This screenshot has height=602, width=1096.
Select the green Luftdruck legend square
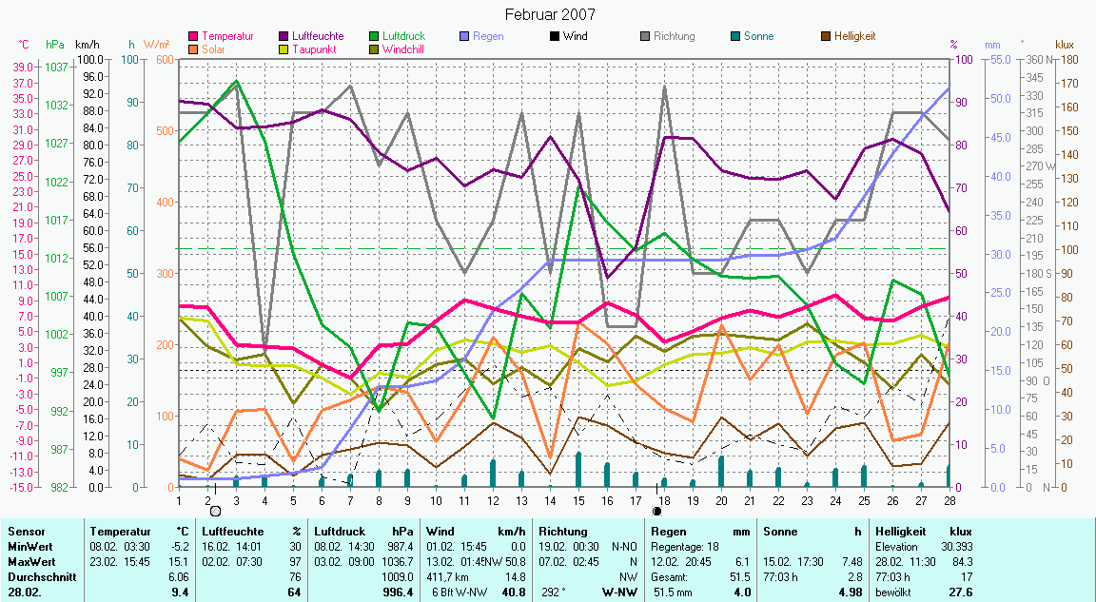pyautogui.click(x=373, y=36)
